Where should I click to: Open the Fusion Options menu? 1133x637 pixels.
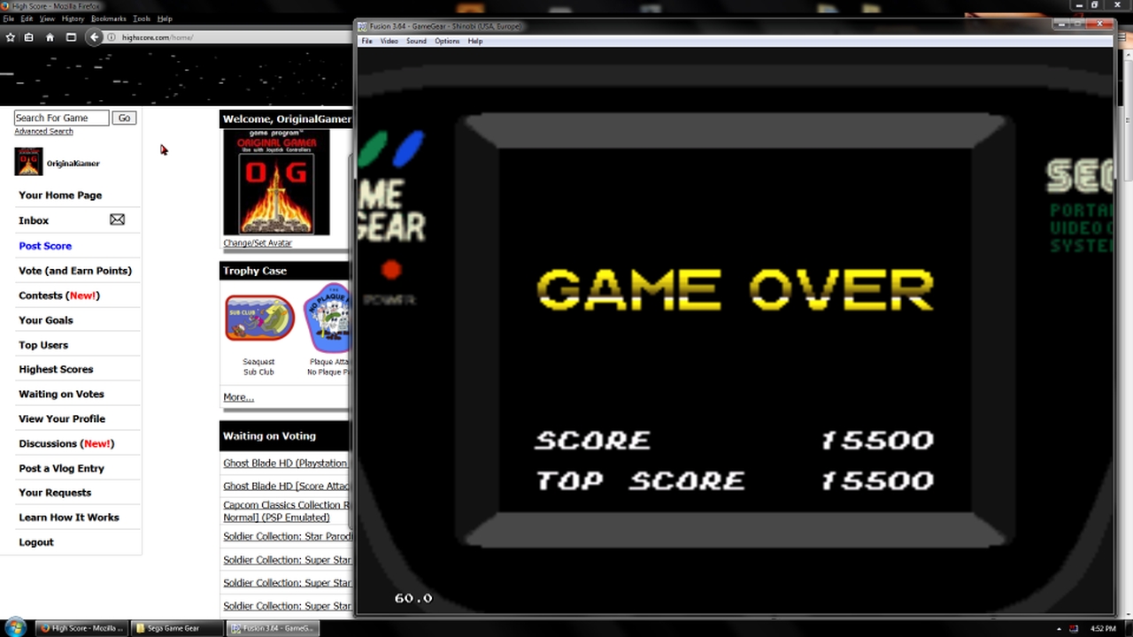tap(446, 42)
